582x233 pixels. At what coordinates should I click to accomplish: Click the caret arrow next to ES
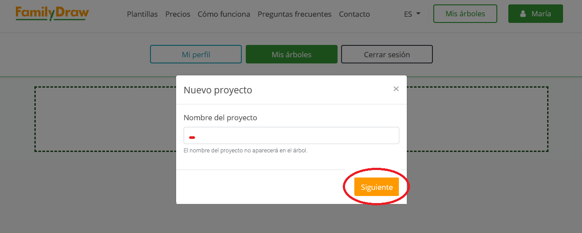(418, 14)
